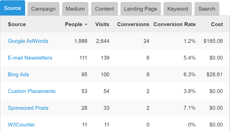The image size is (230, 131).
Task: Open the Bing Ads source
Action: pyautogui.click(x=19, y=74)
